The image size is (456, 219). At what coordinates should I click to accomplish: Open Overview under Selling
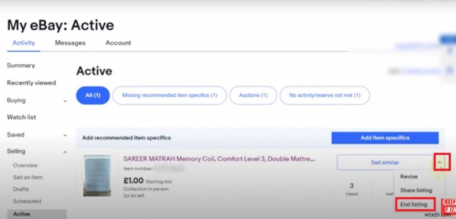point(25,166)
